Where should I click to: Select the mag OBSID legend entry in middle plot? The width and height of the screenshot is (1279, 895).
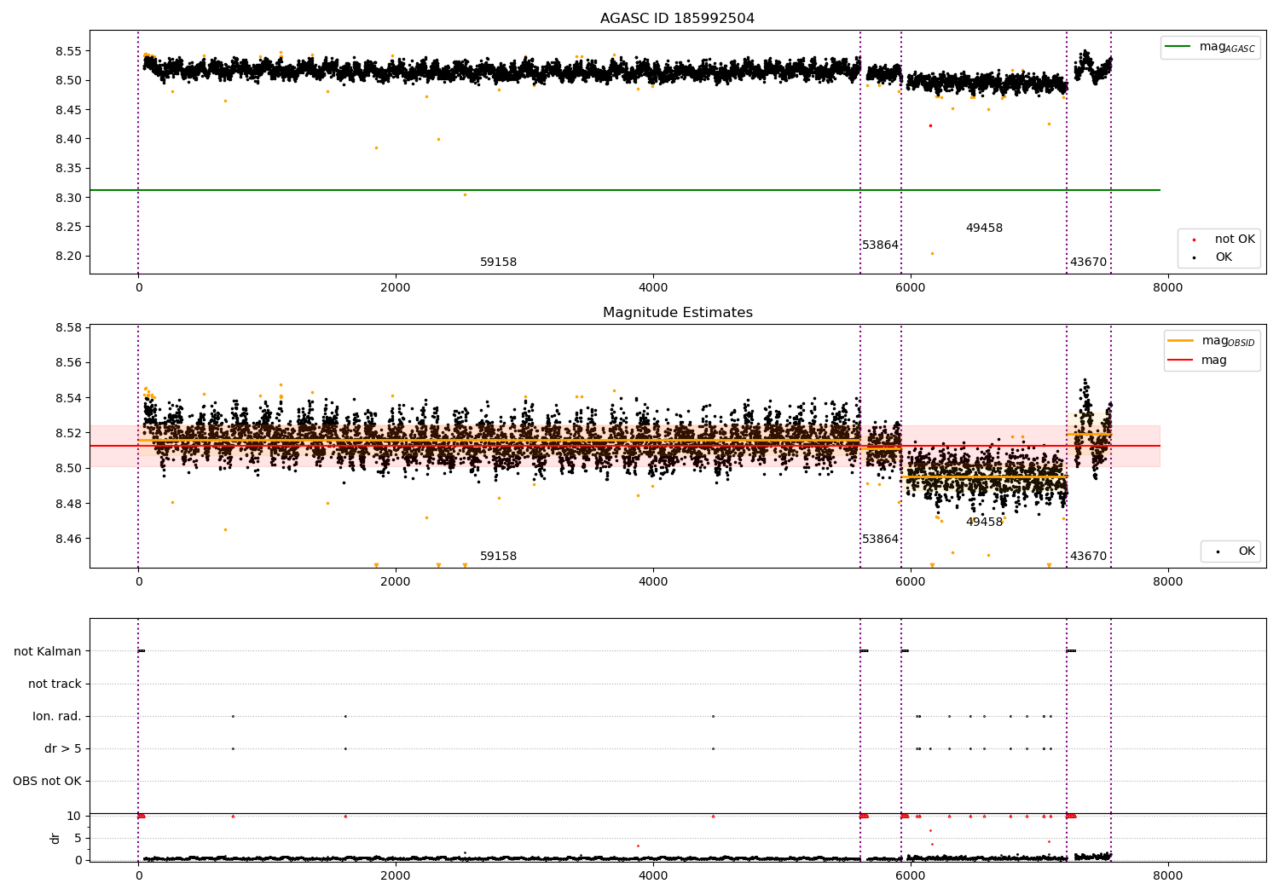[x=1212, y=341]
